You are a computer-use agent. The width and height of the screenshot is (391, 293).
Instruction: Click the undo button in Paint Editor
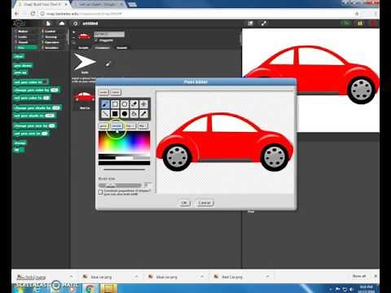(103, 93)
